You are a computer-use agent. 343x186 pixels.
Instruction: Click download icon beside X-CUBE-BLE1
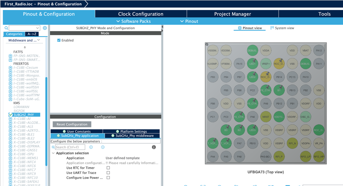[10, 134]
